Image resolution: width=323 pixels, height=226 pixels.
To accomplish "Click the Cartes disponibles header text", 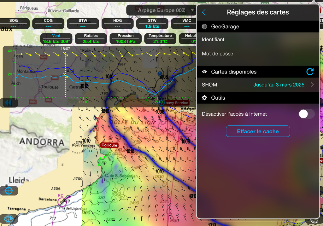I will 234,72.
